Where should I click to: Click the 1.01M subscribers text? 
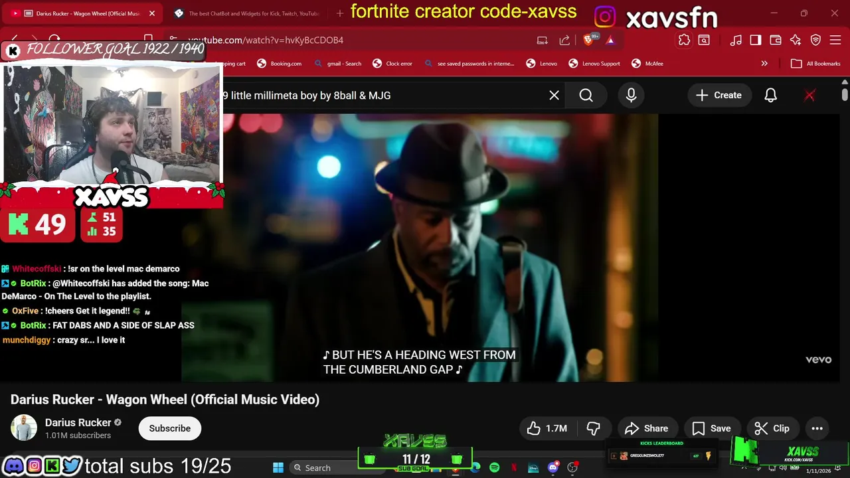tap(78, 436)
